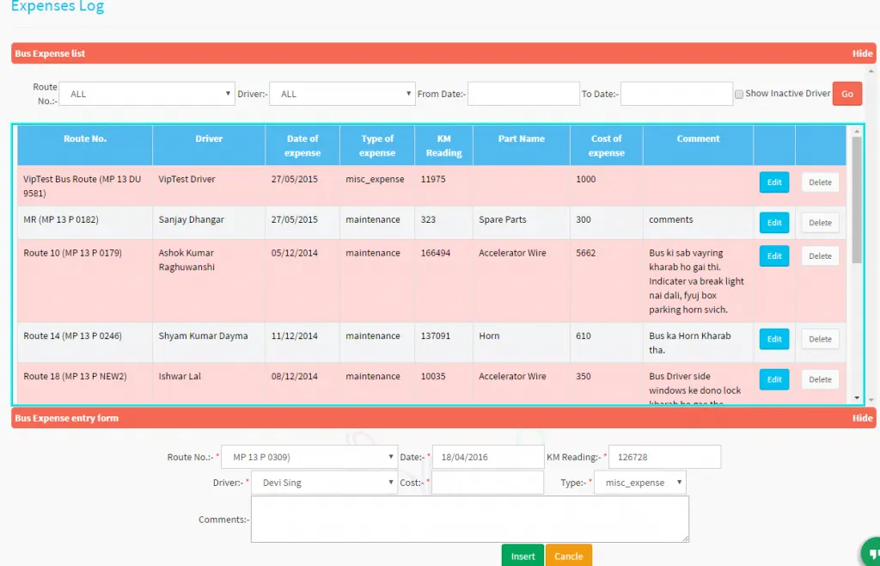Click the Go filter button
Screen dimensions: 880x566
point(846,94)
